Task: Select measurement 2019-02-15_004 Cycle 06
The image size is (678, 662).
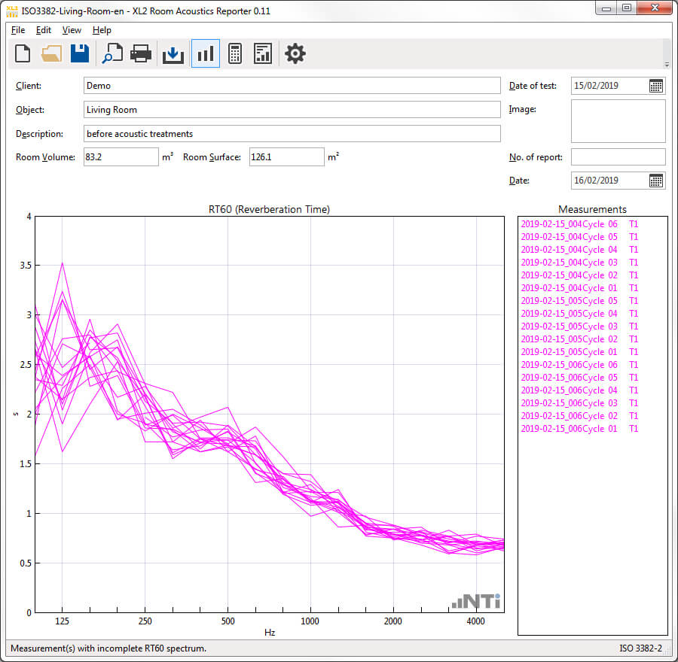Action: coord(579,224)
